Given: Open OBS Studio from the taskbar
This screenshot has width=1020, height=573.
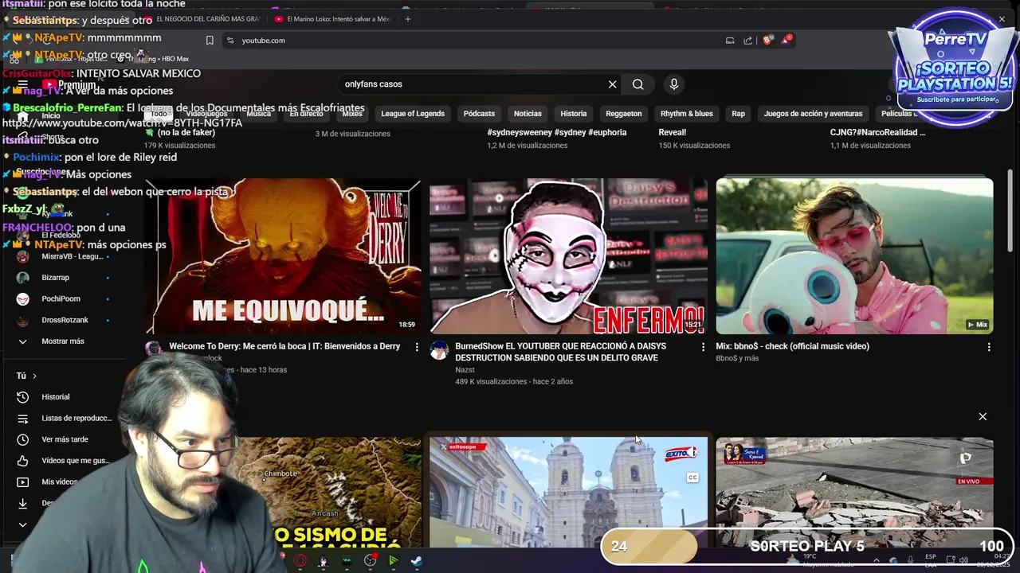Looking at the screenshot, I should coord(370,560).
